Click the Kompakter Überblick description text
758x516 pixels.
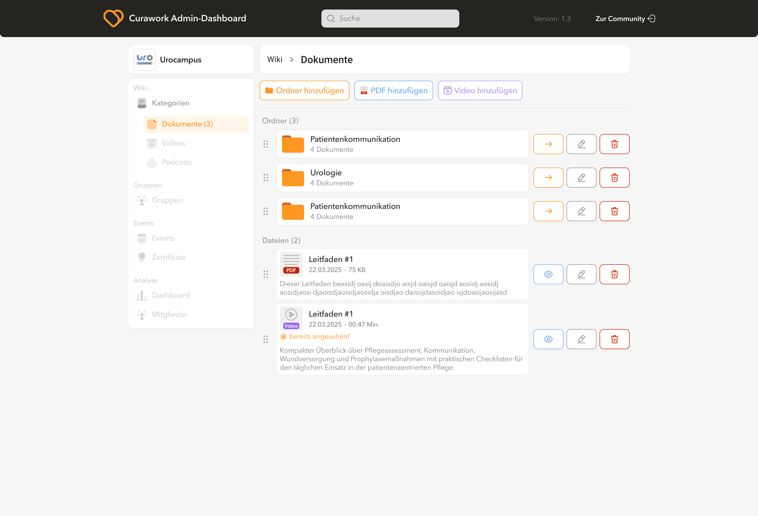(401, 359)
